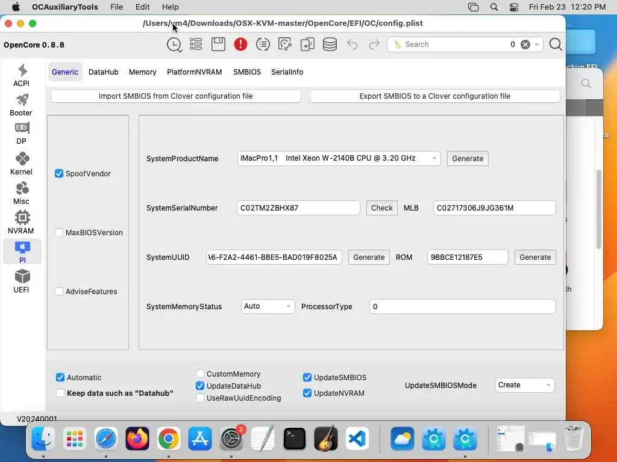Enable the CustomMemory checkbox
This screenshot has width=617, height=462.
(x=200, y=374)
